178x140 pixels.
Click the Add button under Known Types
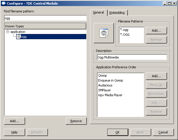pos(14,121)
